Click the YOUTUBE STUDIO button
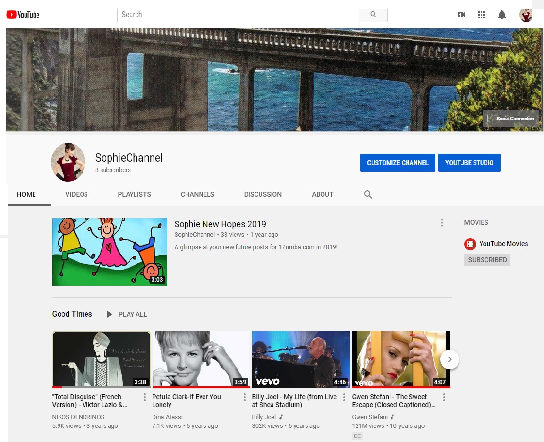Image resolution: width=544 pixels, height=442 pixels. (x=469, y=163)
